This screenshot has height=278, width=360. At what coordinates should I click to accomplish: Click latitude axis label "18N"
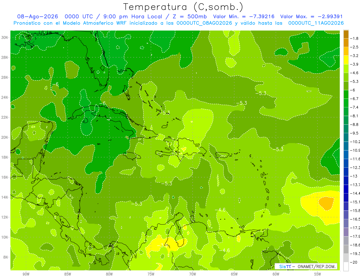[x=5, y=157]
